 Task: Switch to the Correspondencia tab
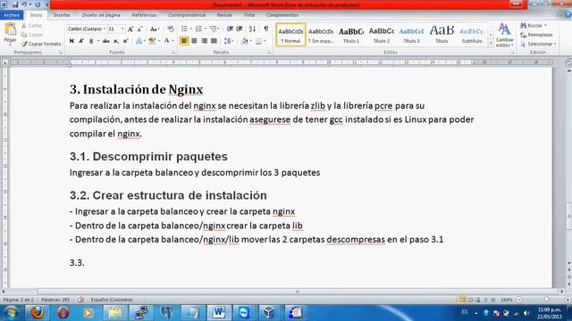click(187, 15)
